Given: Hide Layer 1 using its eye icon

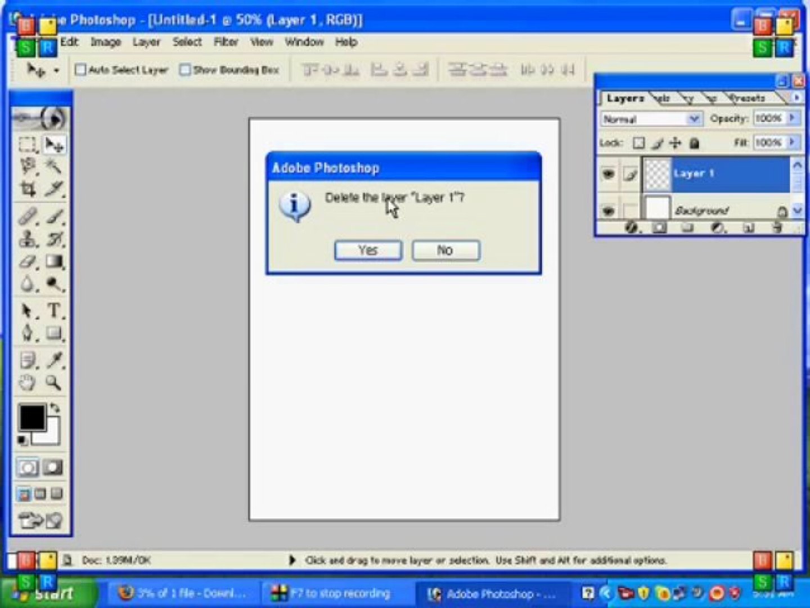Looking at the screenshot, I should coord(608,174).
